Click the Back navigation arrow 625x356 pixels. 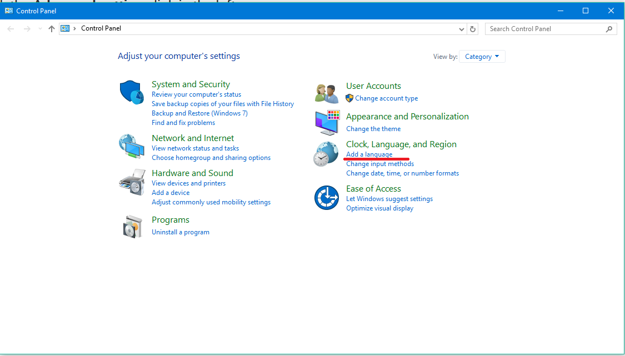11,29
